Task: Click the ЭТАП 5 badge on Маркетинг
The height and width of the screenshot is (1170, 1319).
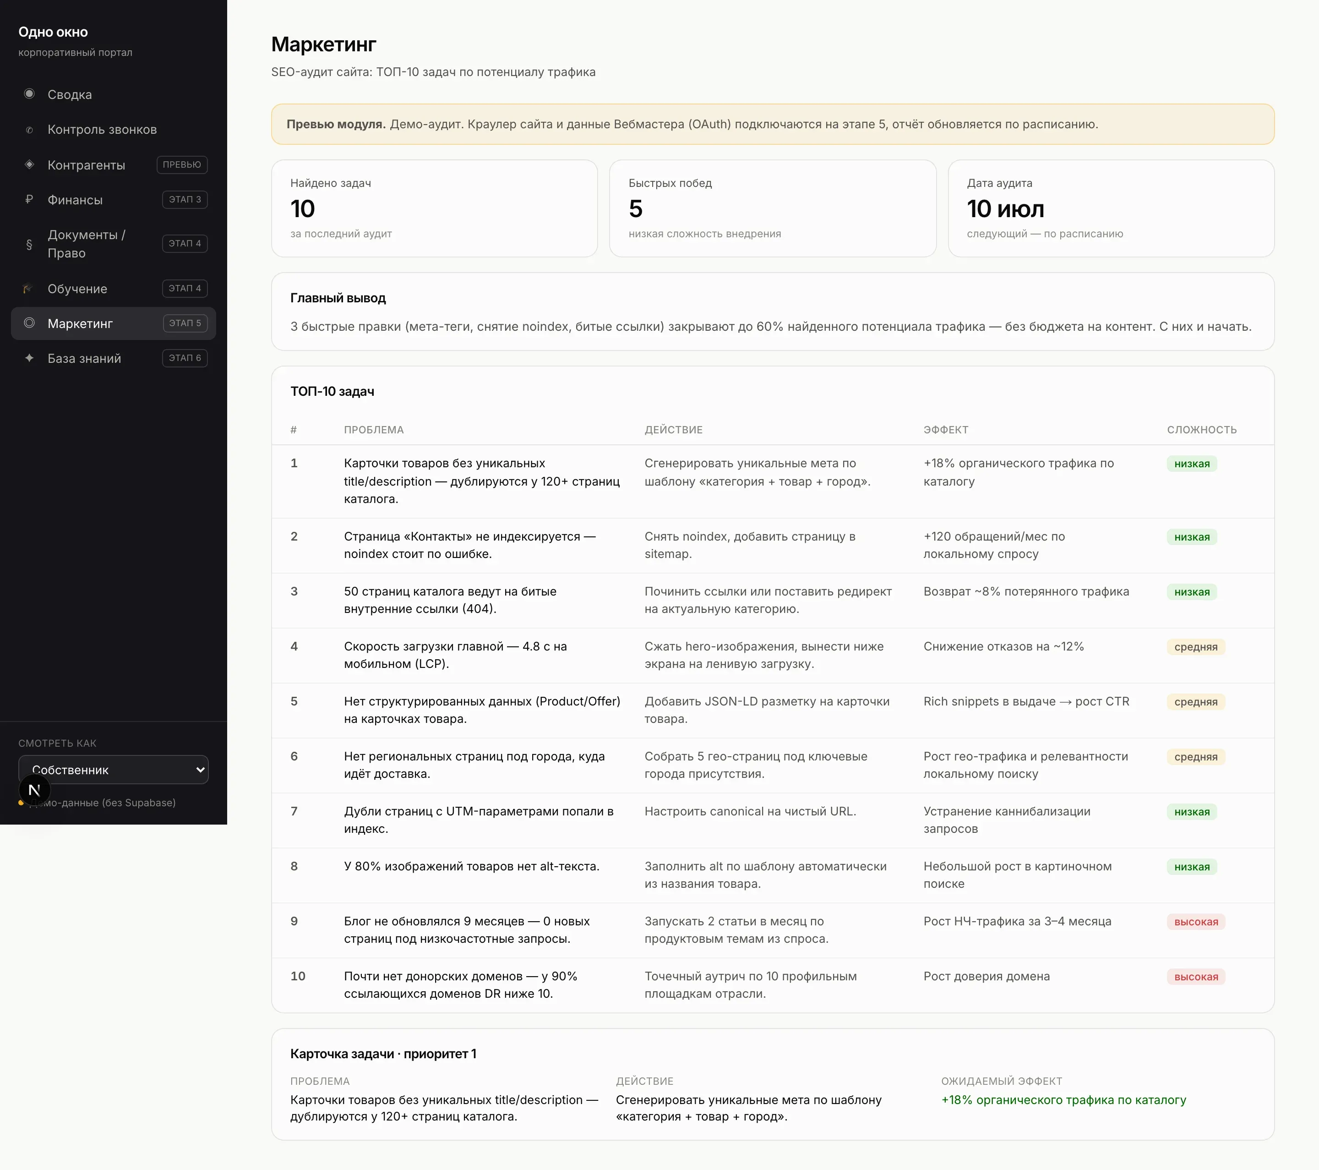Action: [x=185, y=323]
